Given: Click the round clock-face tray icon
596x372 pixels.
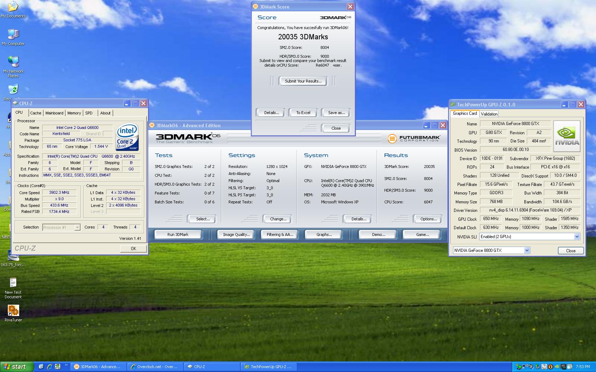Looking at the screenshot, I should 544,367.
